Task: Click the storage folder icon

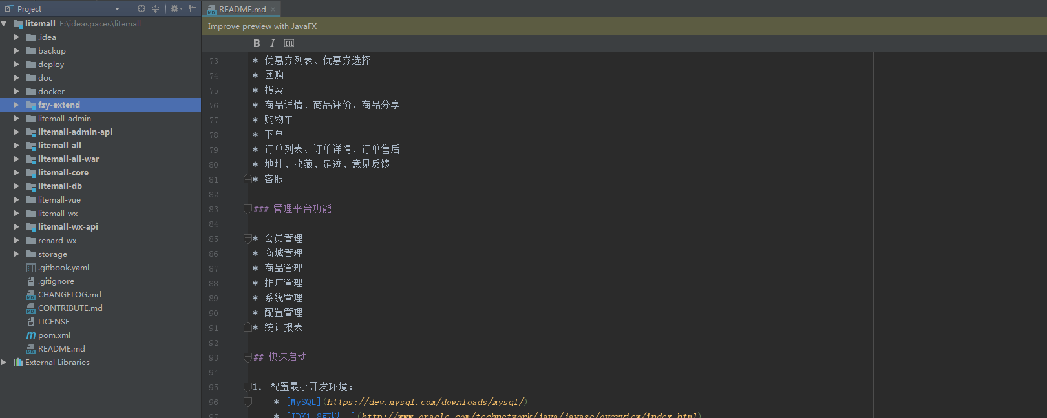Action: [31, 254]
